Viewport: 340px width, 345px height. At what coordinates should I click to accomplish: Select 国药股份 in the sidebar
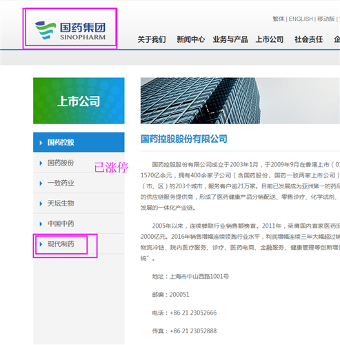(79, 163)
